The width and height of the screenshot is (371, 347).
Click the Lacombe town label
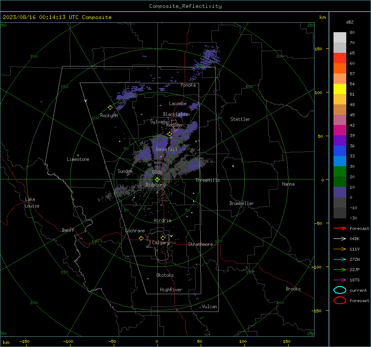178,104
